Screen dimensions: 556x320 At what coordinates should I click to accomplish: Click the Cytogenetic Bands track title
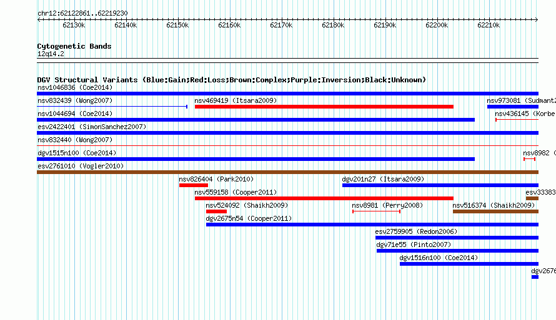point(74,46)
